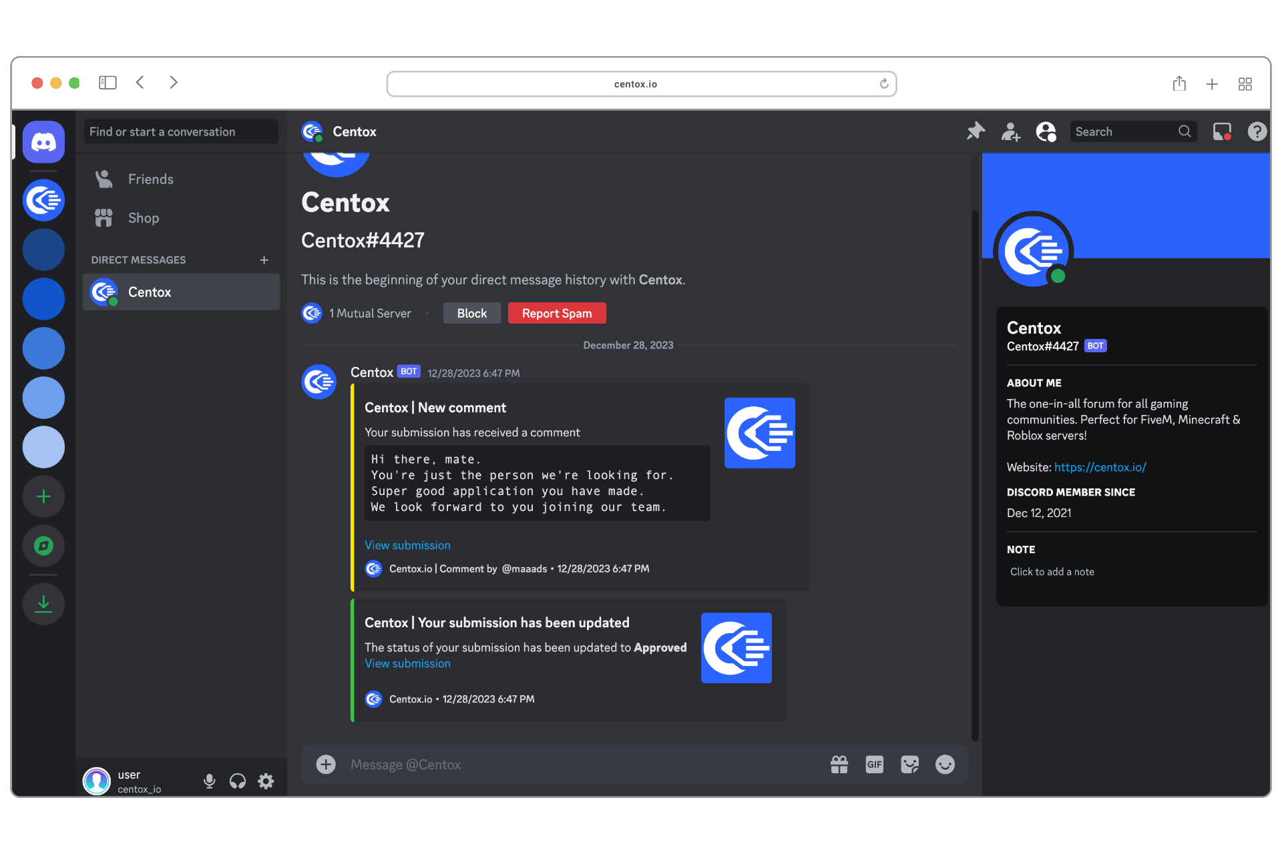Click the Find or start a conversation field
Image resolution: width=1282 pixels, height=854 pixels.
coord(180,131)
